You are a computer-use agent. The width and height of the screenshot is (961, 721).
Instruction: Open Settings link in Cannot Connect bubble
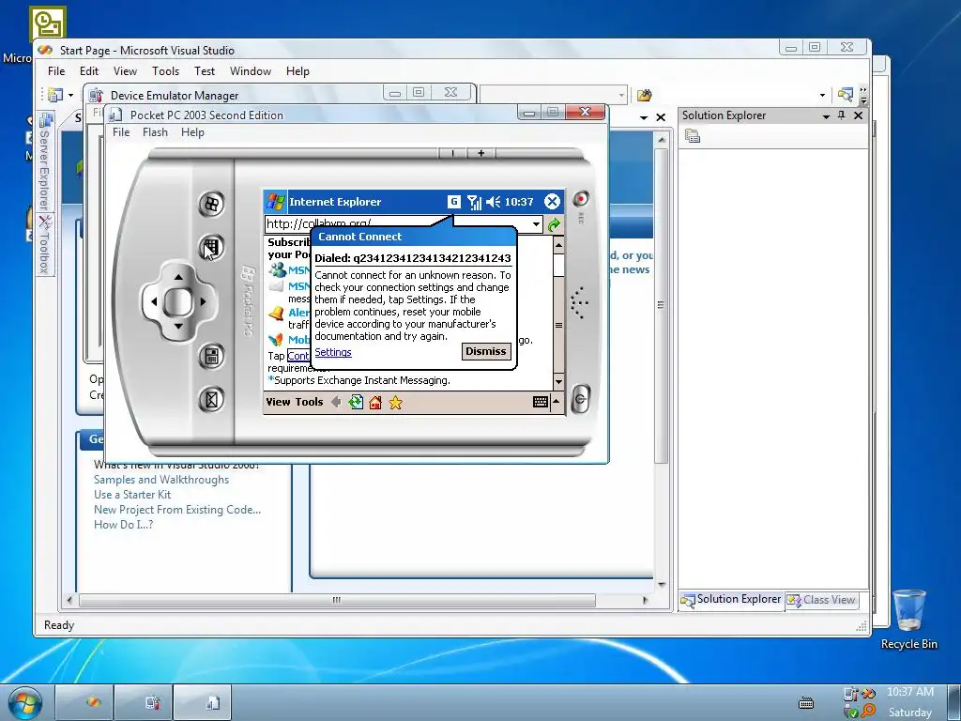(x=333, y=352)
